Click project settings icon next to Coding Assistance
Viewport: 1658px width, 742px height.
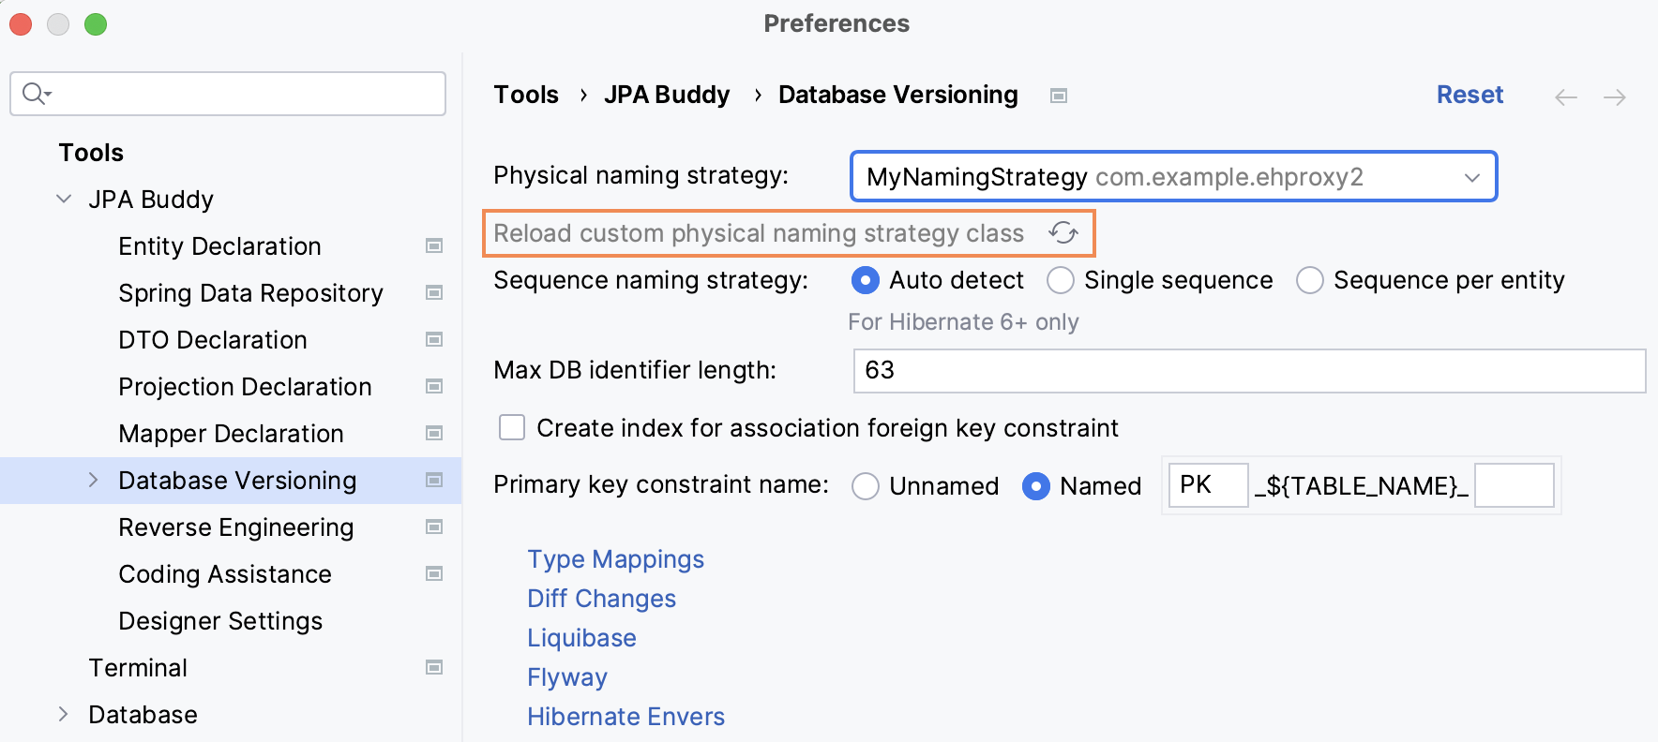(x=434, y=573)
